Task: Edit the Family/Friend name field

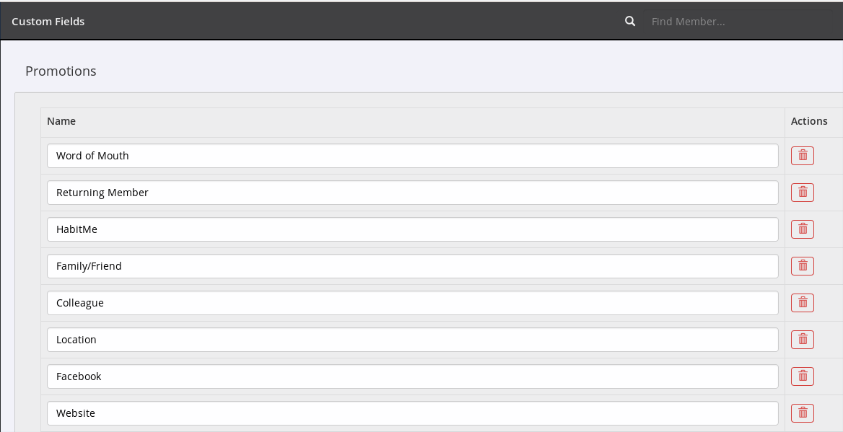Action: 412,266
